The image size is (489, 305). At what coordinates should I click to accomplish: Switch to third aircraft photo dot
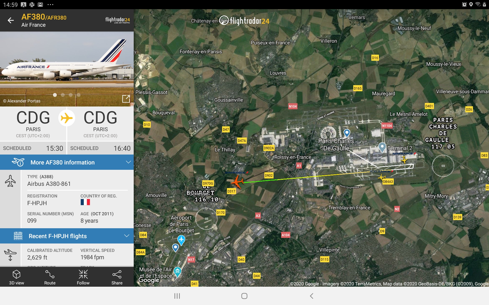[71, 95]
